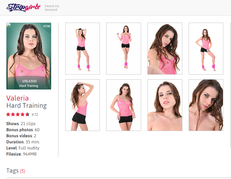The width and height of the screenshot is (231, 179).
Task: Click the Bonus photos: 60 text
Action: pyautogui.click(x=23, y=130)
